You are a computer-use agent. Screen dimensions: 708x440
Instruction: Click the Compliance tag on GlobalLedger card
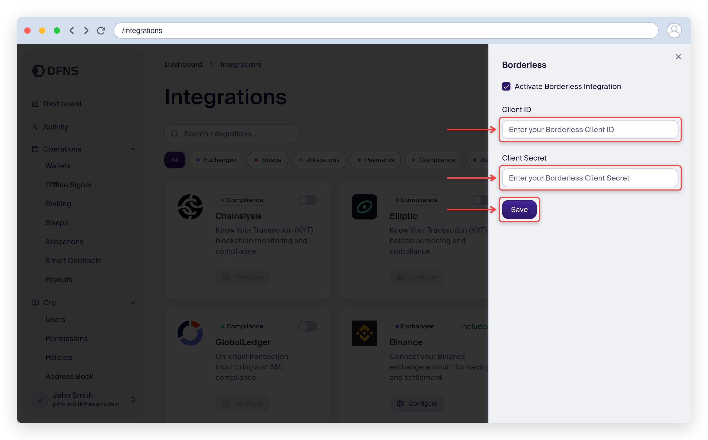click(x=242, y=326)
